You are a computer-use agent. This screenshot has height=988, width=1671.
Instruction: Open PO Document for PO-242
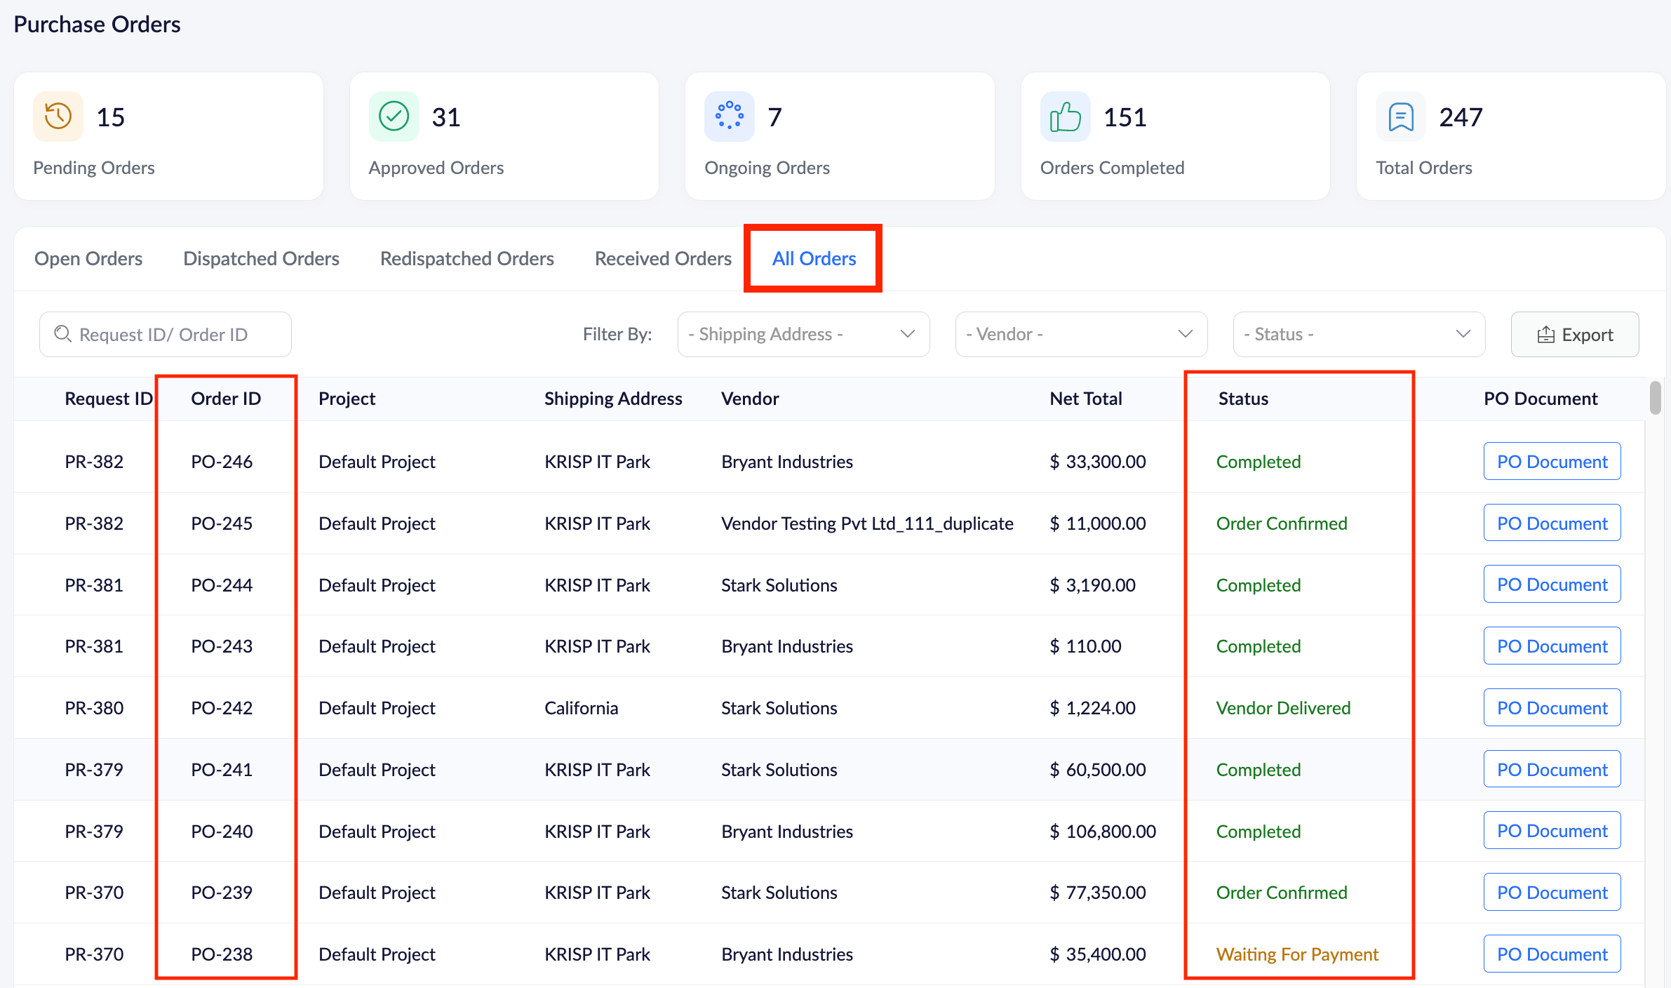point(1552,707)
